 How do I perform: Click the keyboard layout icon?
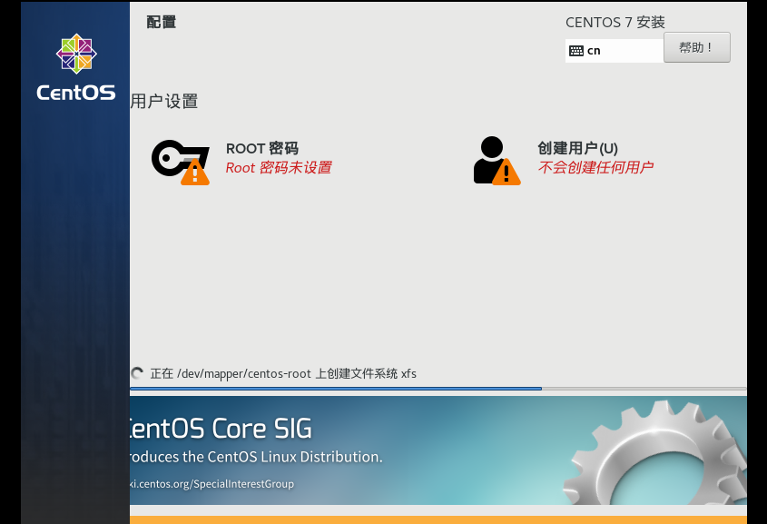(x=576, y=51)
